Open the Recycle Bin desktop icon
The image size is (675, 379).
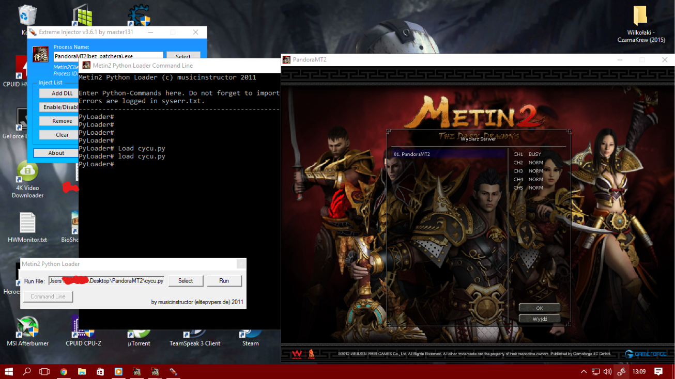(26, 15)
